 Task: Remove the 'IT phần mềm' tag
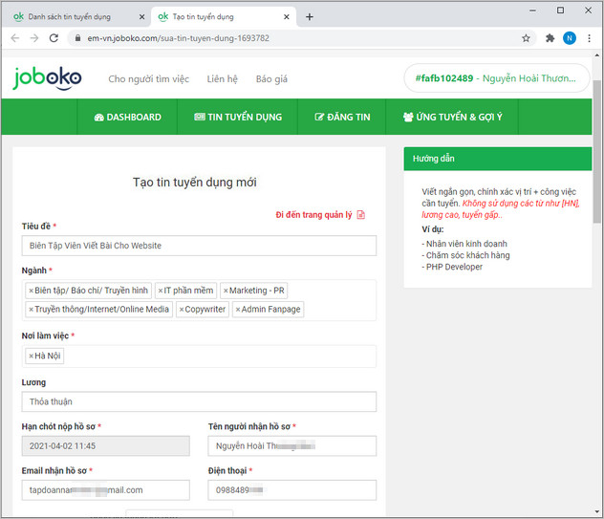coord(161,291)
